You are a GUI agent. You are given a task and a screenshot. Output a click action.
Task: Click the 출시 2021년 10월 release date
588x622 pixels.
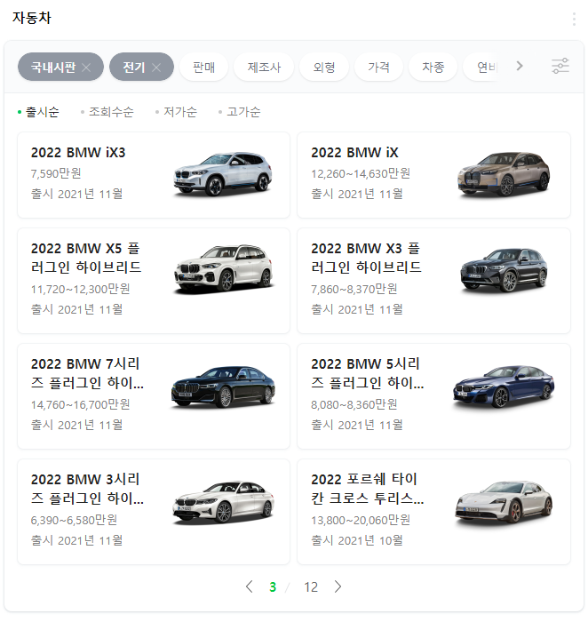coord(357,540)
